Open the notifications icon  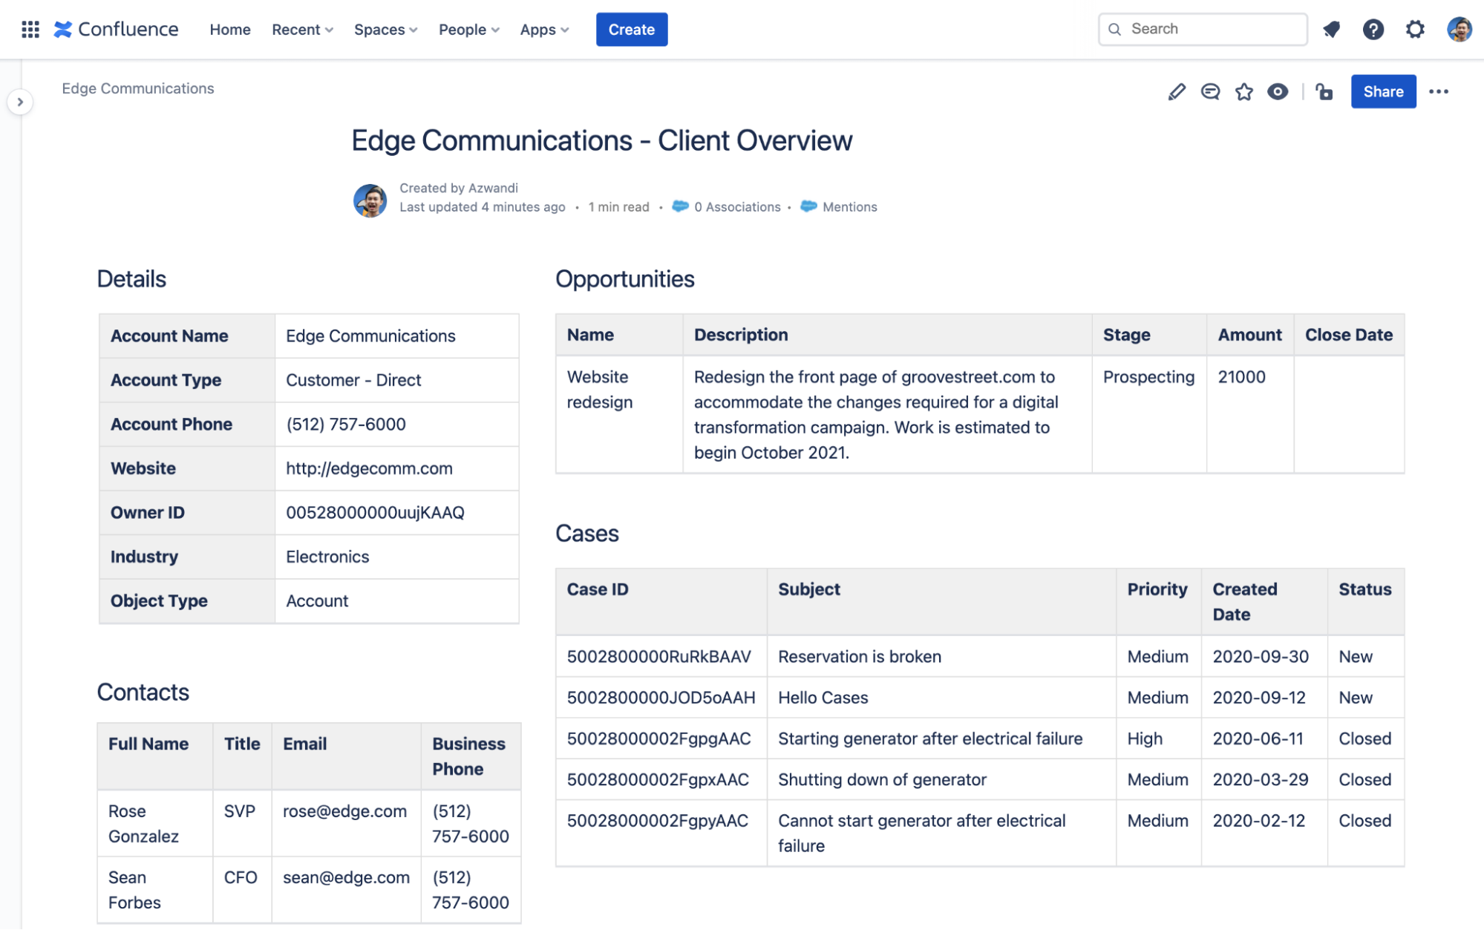pos(1331,30)
